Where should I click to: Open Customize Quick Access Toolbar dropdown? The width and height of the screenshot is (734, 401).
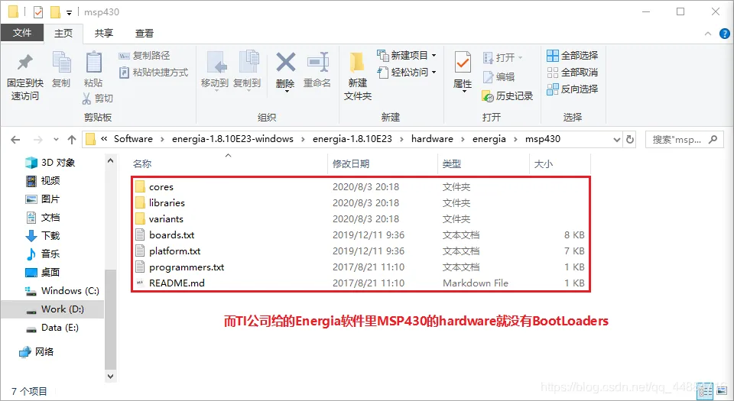[x=69, y=13]
